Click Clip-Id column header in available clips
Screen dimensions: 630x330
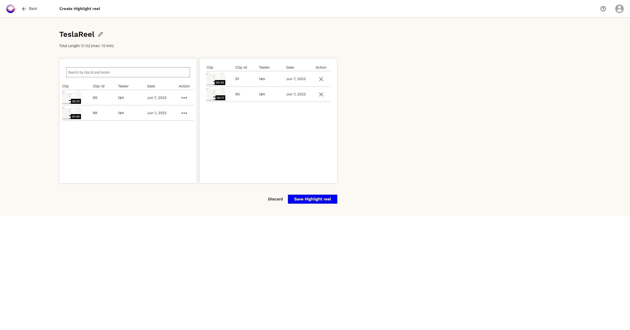pyautogui.click(x=98, y=86)
